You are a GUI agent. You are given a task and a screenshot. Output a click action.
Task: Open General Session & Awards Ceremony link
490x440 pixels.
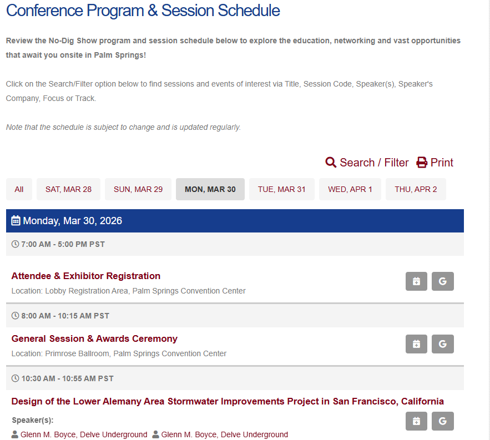(x=94, y=338)
